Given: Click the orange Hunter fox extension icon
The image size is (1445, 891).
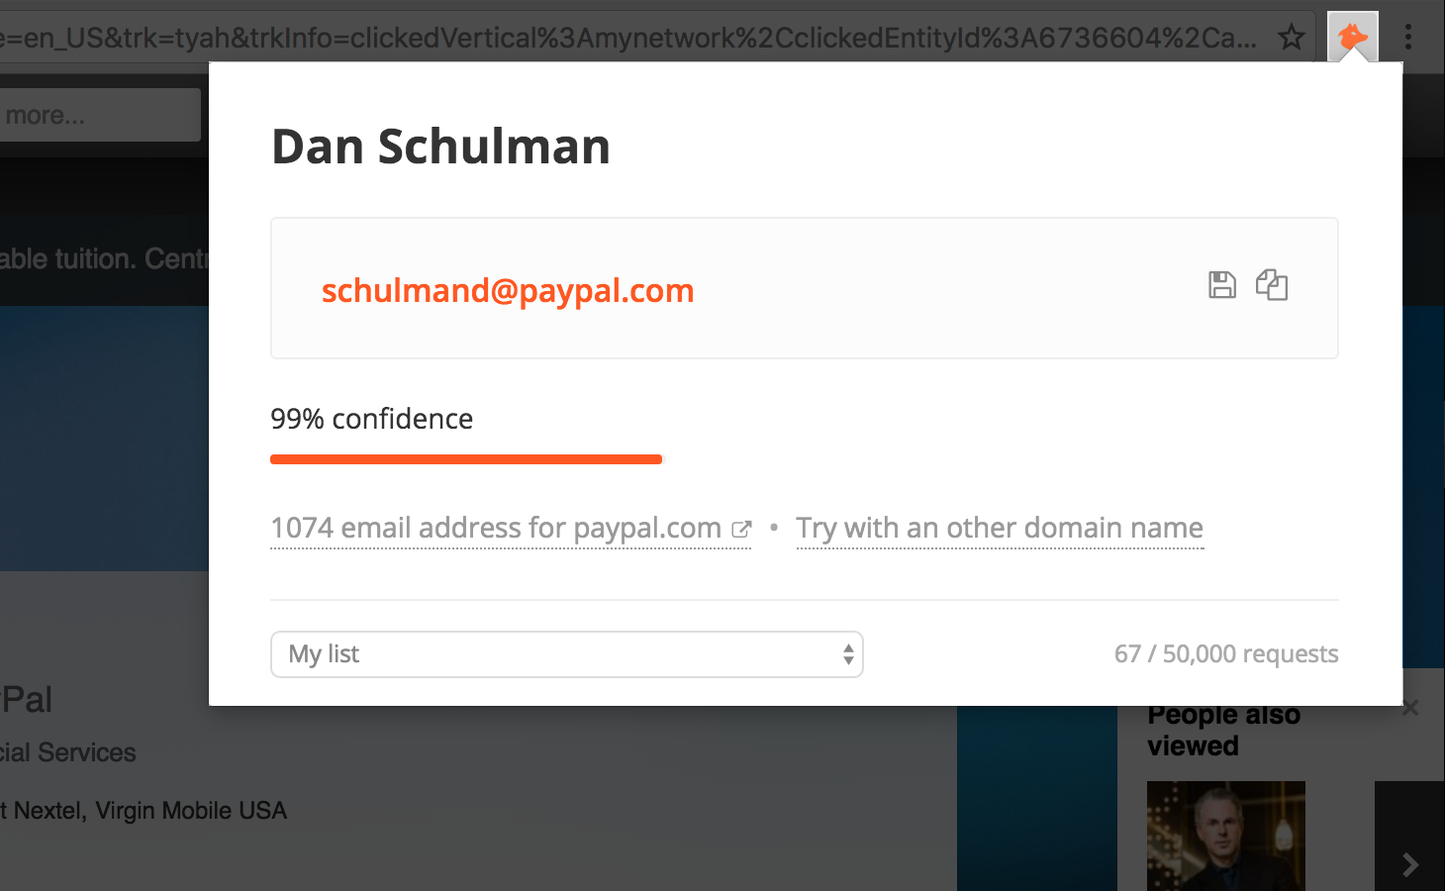Looking at the screenshot, I should (1352, 38).
